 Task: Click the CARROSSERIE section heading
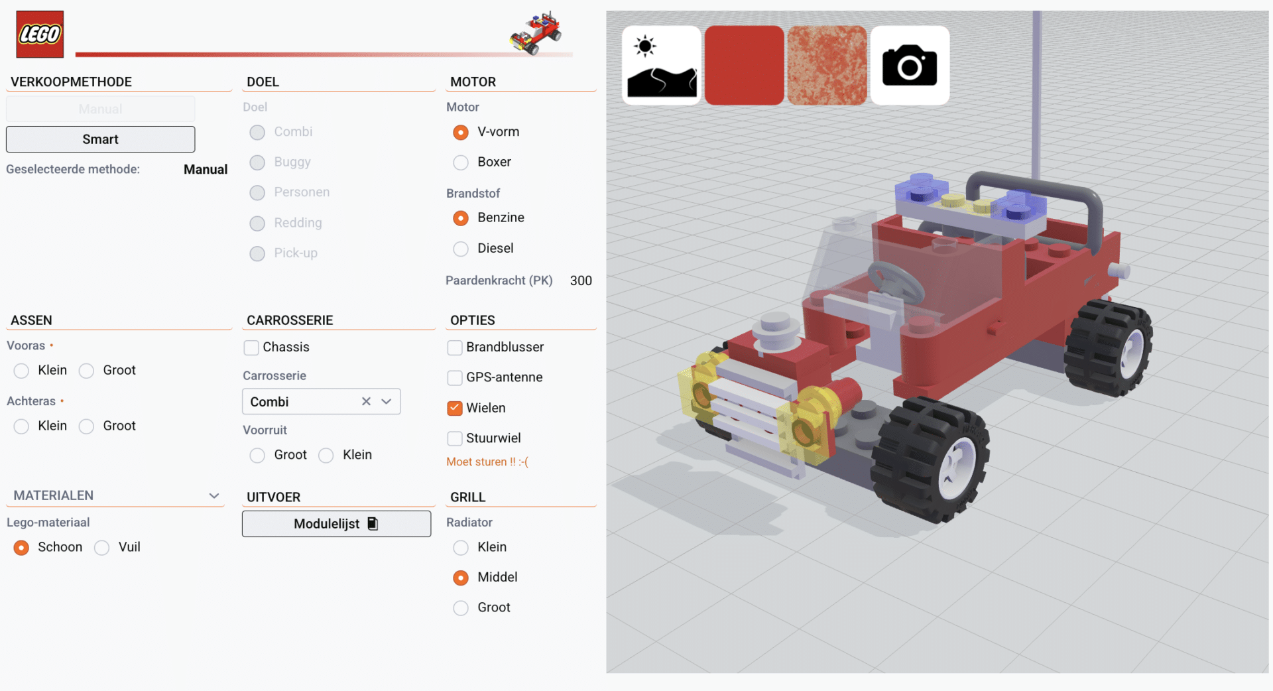[x=290, y=320]
